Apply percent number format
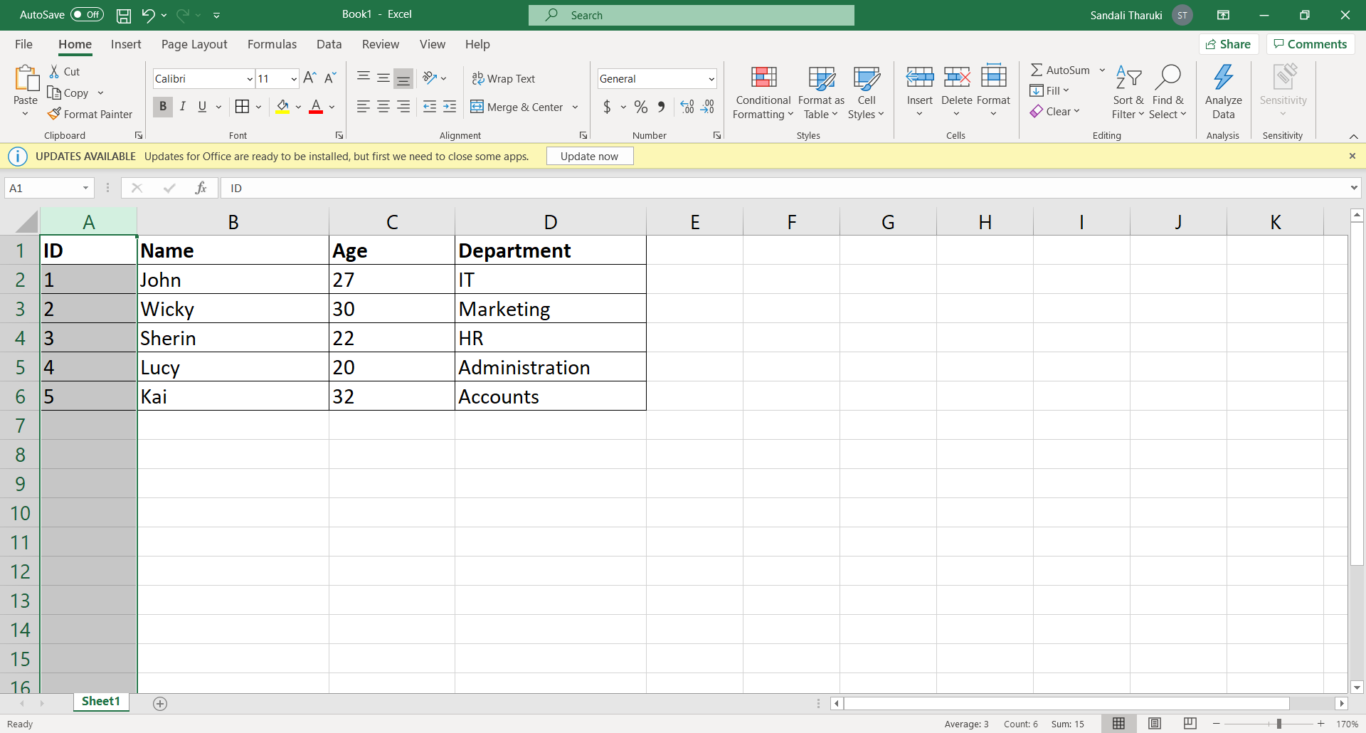The image size is (1366, 733). 641,107
